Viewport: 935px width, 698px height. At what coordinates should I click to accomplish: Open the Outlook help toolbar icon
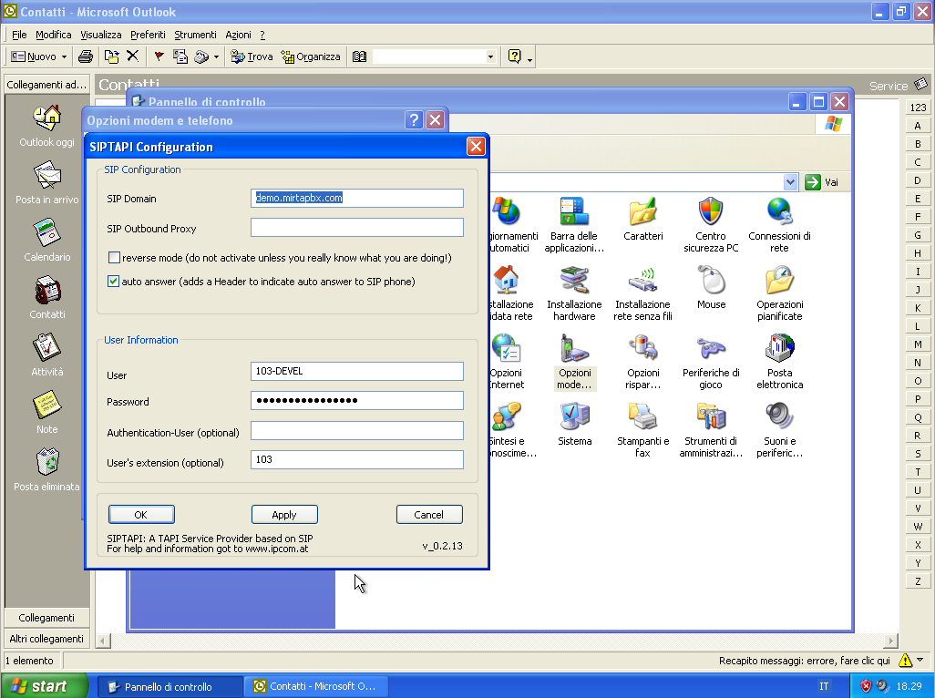tap(514, 56)
